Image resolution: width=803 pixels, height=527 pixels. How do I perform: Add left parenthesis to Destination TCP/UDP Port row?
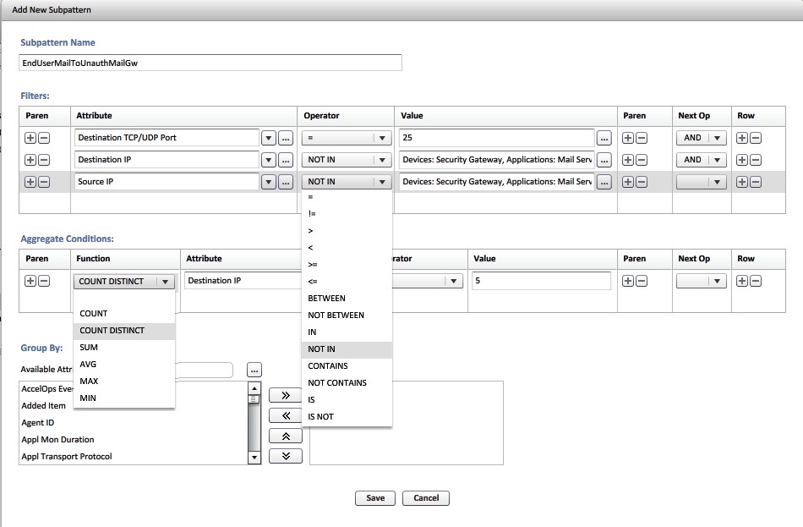click(x=30, y=138)
